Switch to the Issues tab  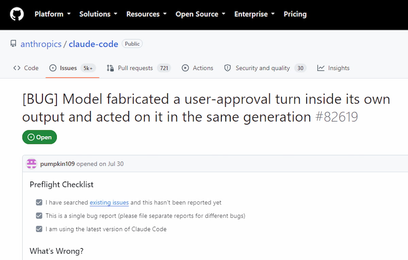(72, 68)
